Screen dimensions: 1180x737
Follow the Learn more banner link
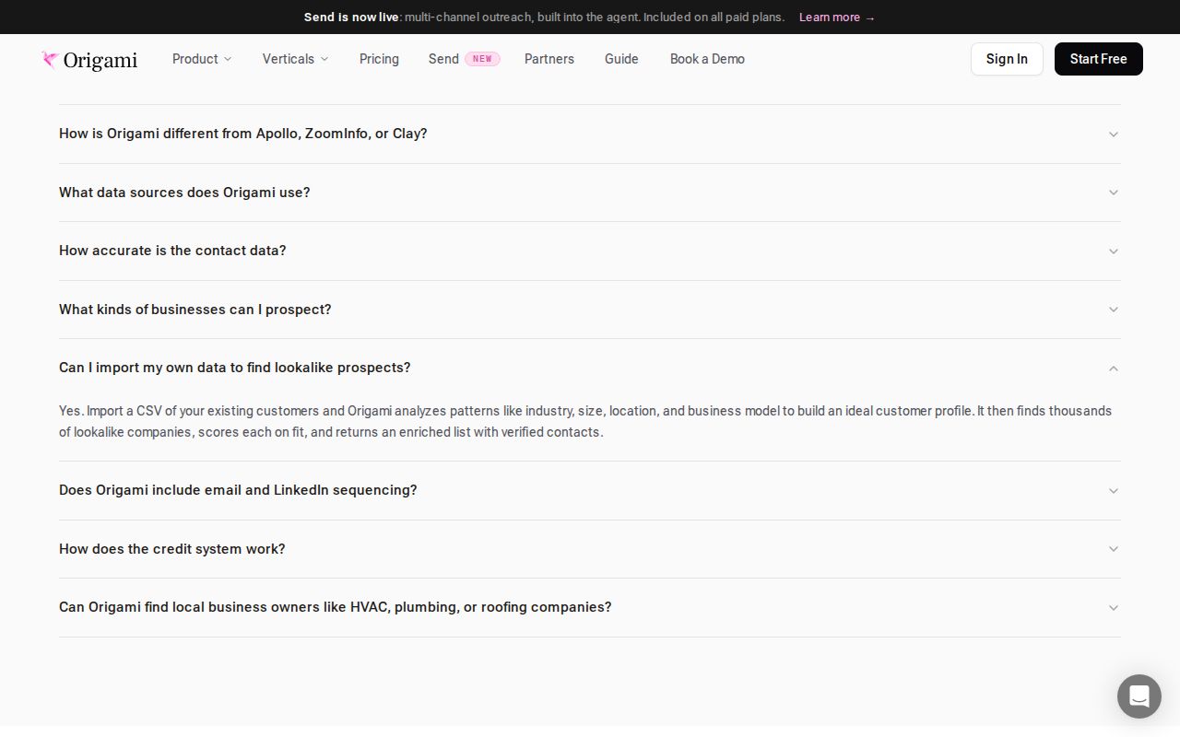837,18
